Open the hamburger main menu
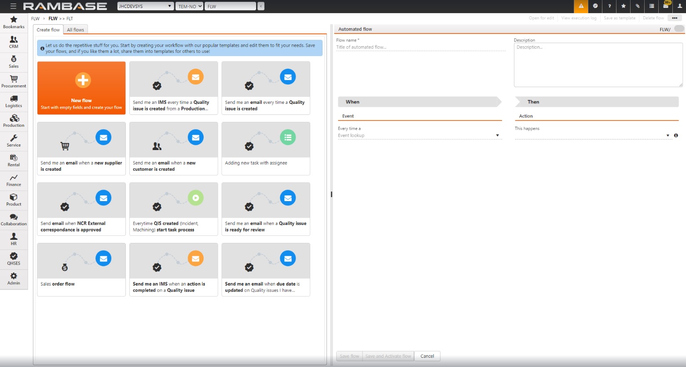The image size is (686, 367). tap(13, 6)
